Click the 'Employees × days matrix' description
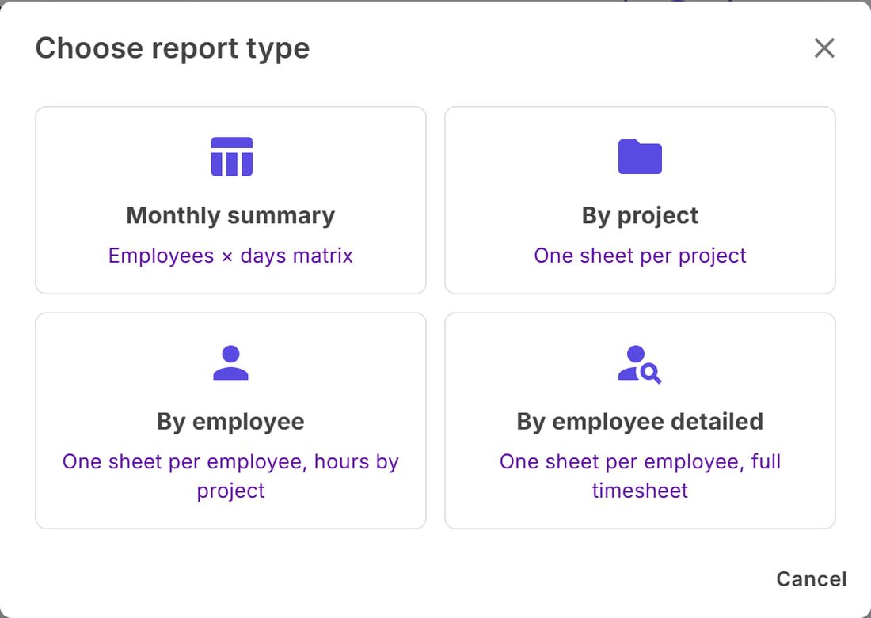 tap(230, 256)
